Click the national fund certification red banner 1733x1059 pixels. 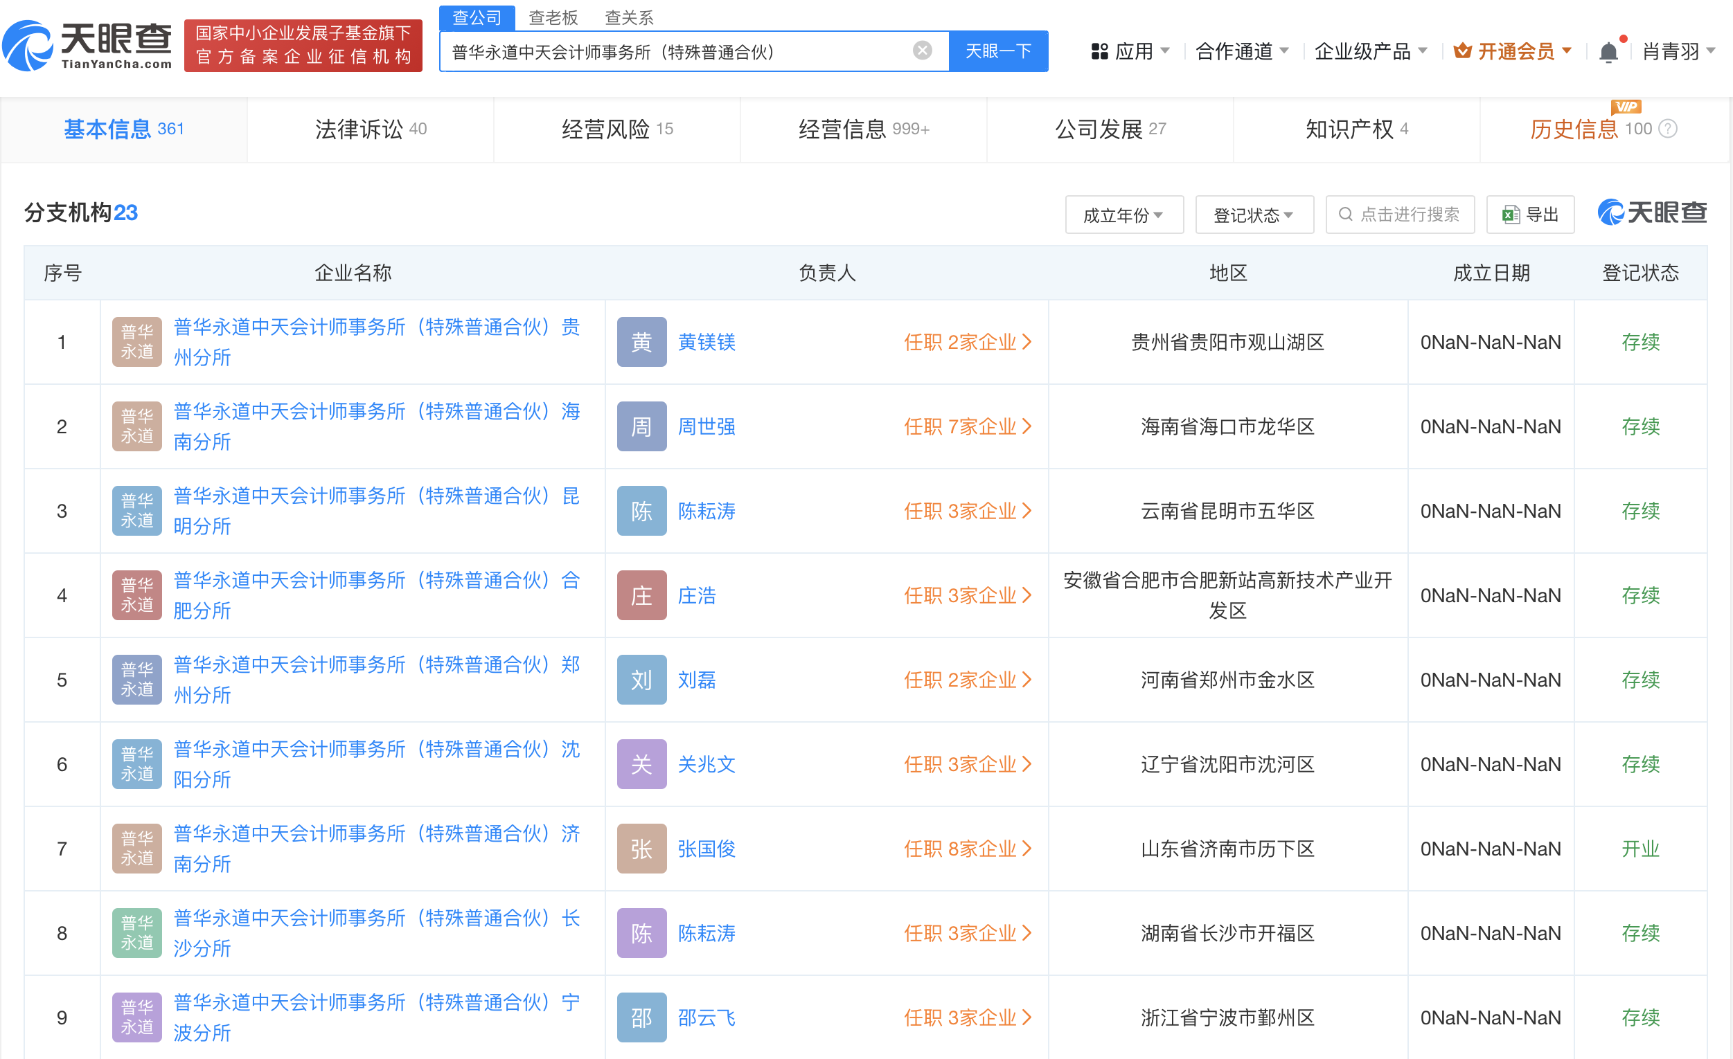click(303, 46)
